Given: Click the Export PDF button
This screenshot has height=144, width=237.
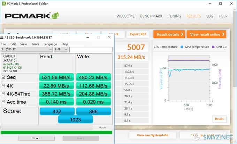Looking at the screenshot, I should point(138,34).
